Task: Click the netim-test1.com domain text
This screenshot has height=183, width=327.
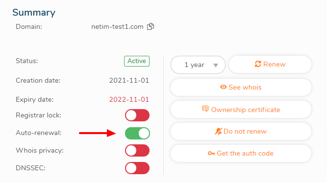Action: pyautogui.click(x=117, y=26)
